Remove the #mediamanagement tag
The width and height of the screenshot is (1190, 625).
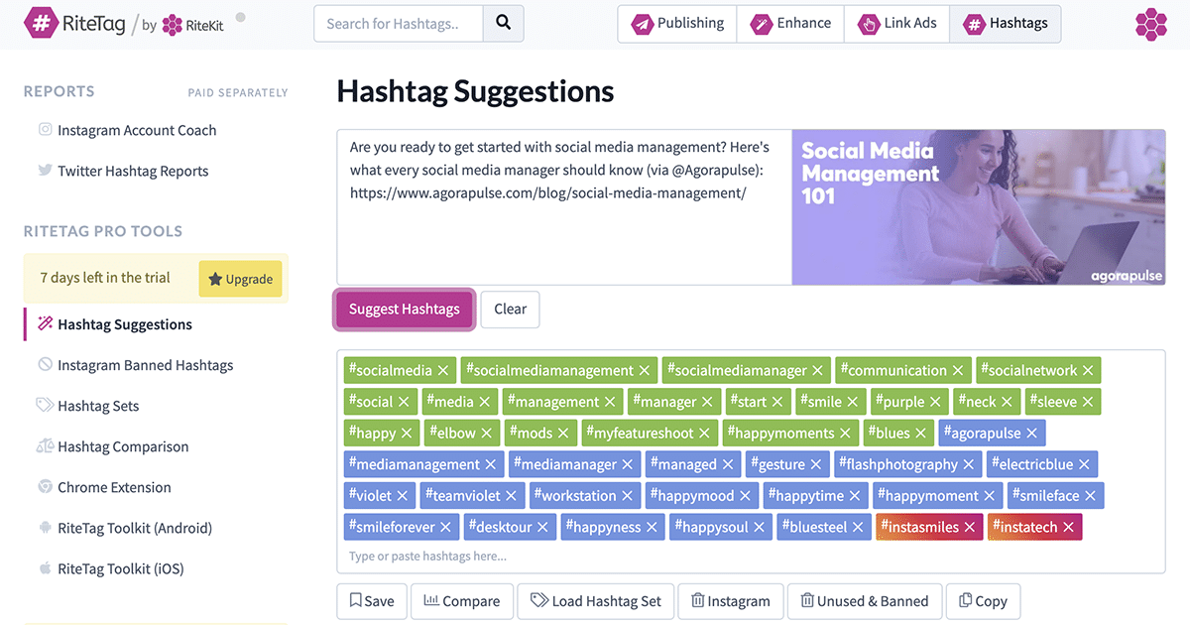click(x=490, y=464)
